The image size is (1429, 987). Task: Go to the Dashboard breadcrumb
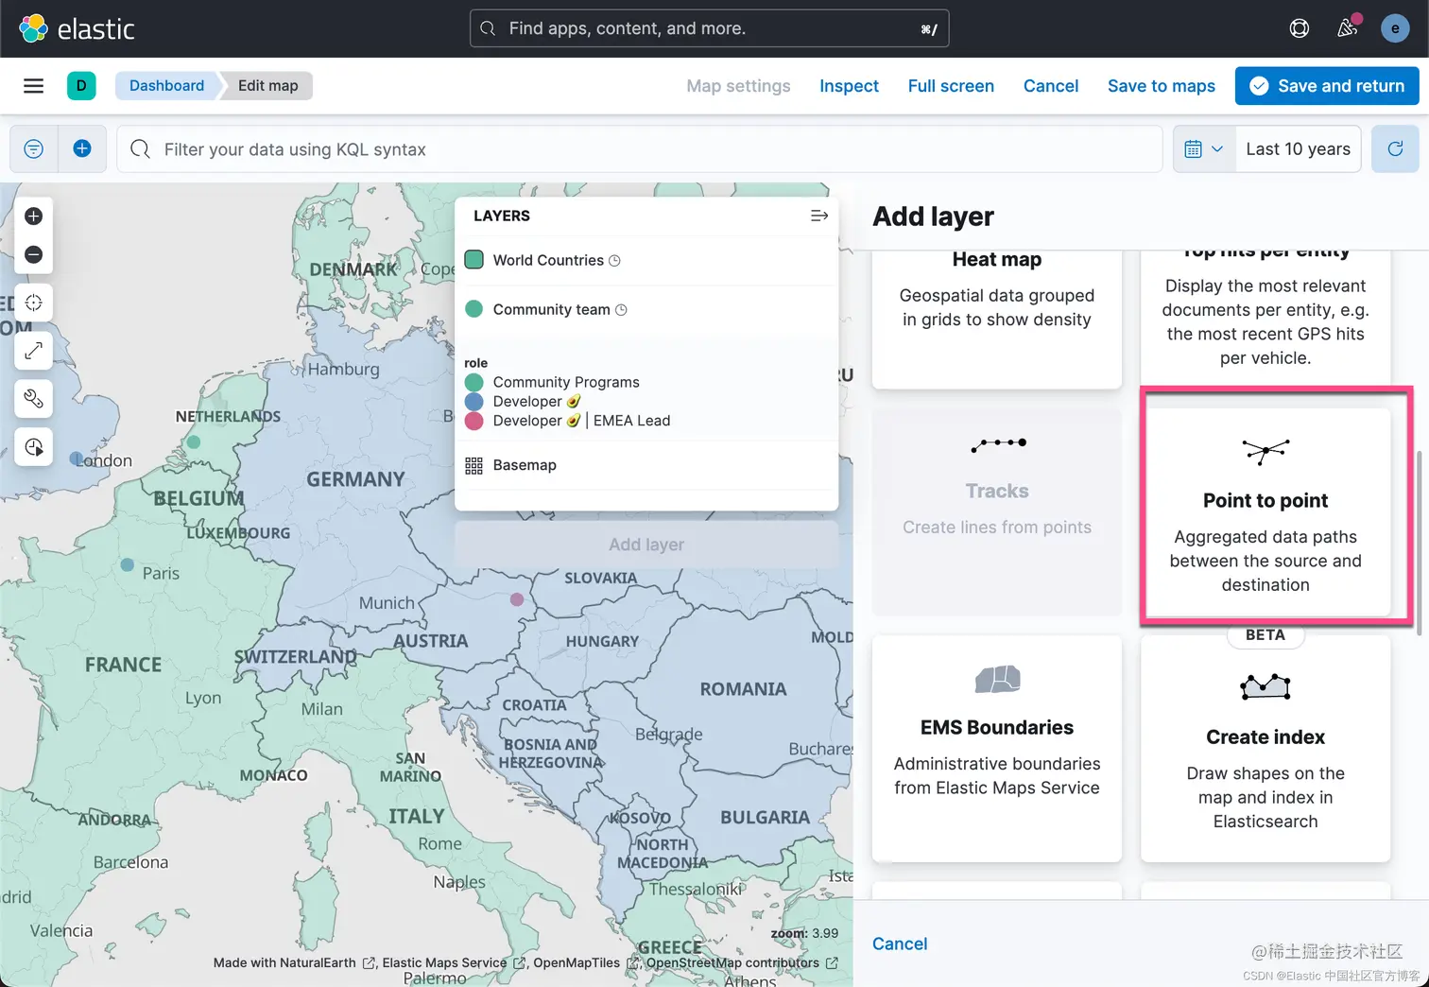point(167,86)
